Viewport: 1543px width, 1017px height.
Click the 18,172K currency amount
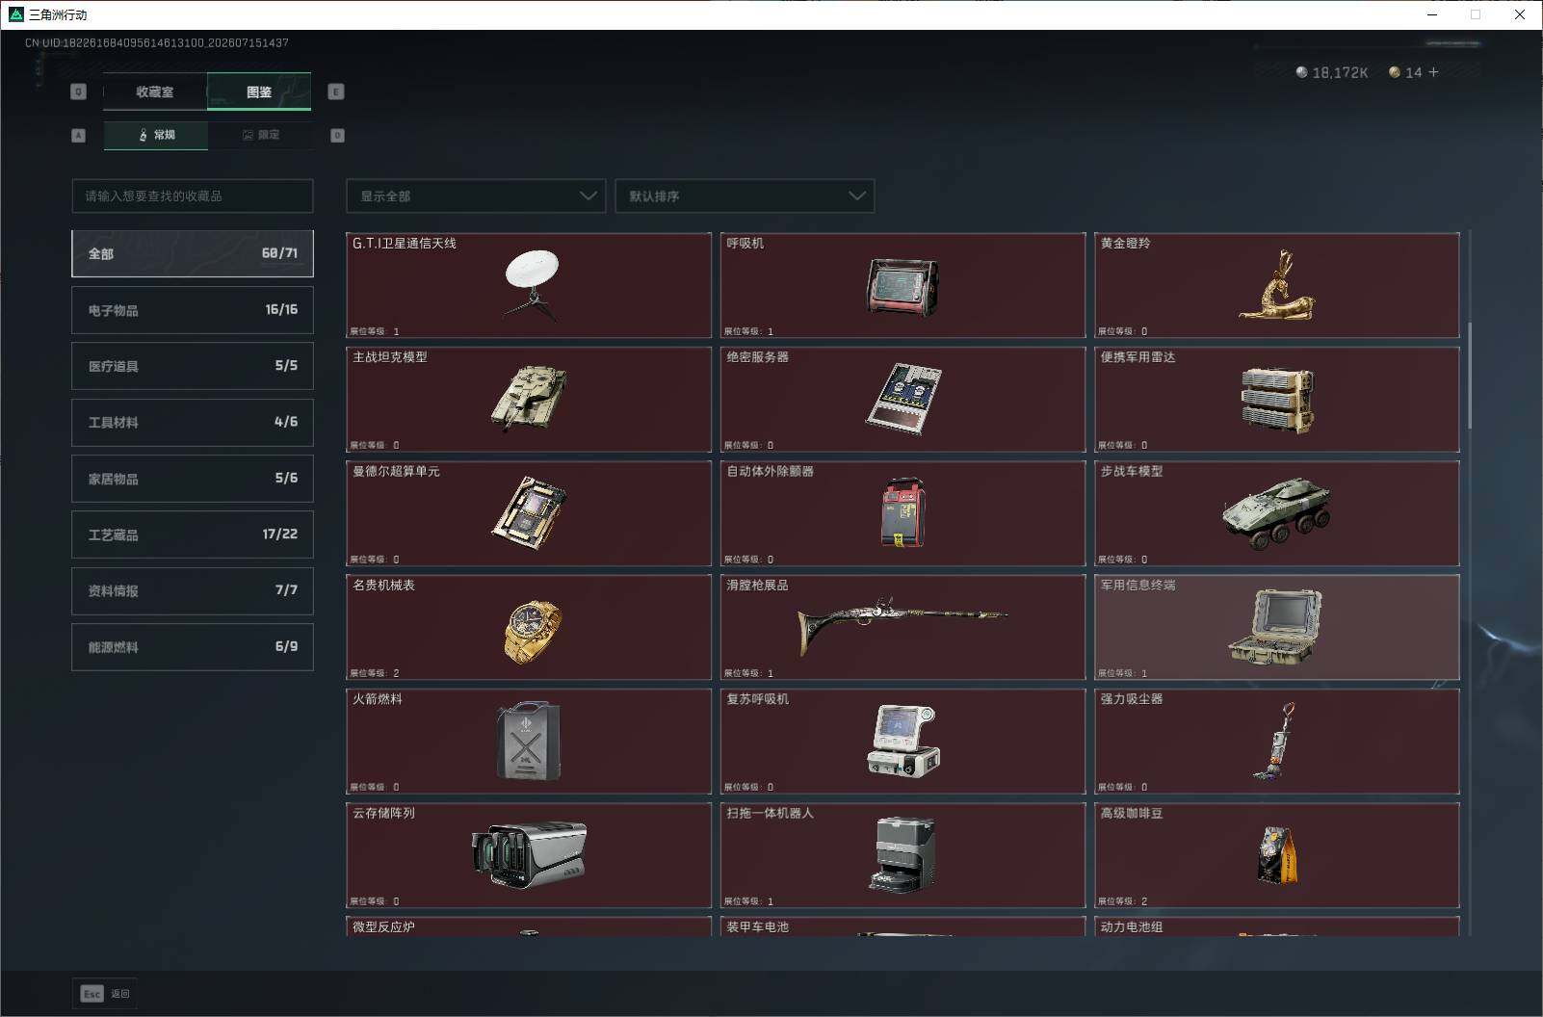pyautogui.click(x=1340, y=72)
